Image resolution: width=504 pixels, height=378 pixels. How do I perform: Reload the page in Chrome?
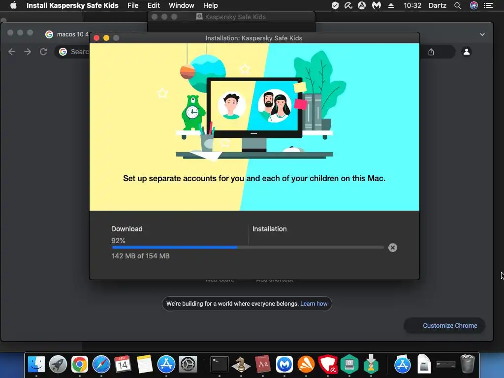(43, 52)
